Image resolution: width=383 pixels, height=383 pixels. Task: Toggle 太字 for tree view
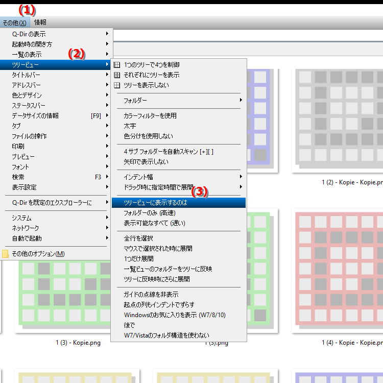click(x=179, y=126)
